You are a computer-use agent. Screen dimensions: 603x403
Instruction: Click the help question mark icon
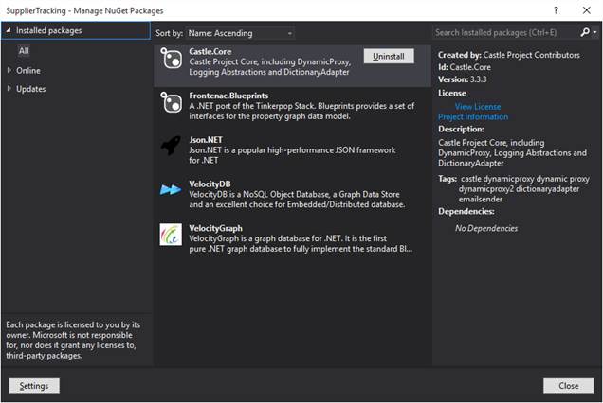pos(556,10)
